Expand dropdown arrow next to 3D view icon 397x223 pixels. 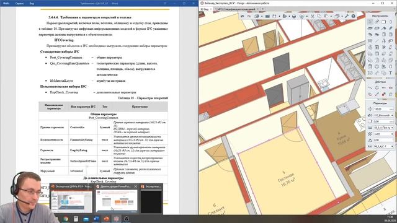[x=342, y=17]
